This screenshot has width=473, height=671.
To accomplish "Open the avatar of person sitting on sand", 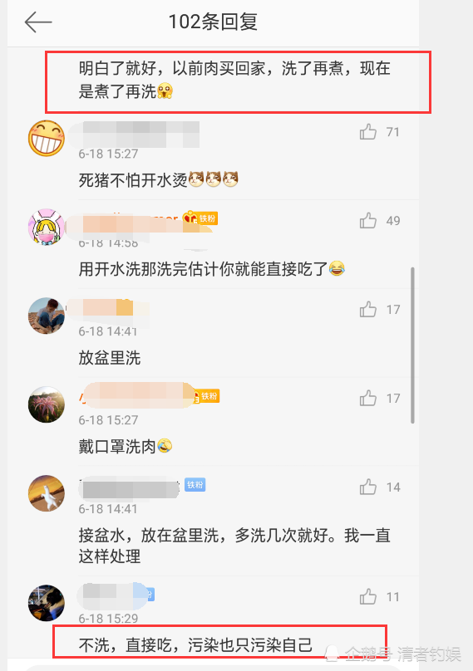I will click(x=47, y=316).
